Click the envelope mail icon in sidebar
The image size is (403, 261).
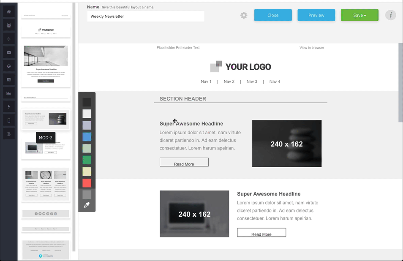(x=9, y=52)
